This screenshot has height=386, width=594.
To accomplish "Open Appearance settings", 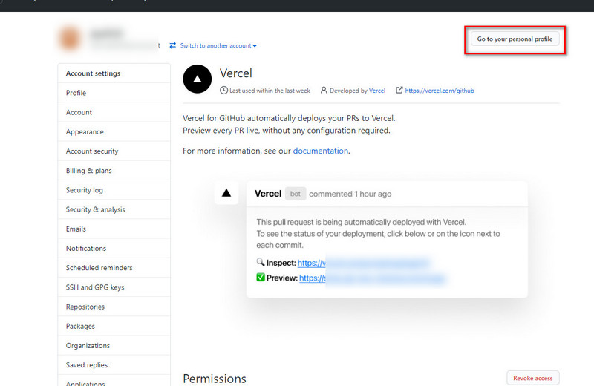I will coord(114,131).
